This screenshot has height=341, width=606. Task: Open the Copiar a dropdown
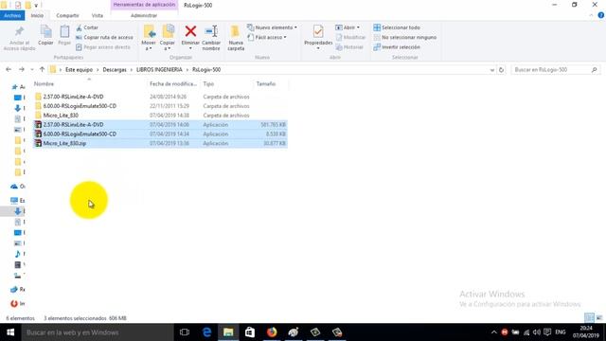(x=168, y=38)
